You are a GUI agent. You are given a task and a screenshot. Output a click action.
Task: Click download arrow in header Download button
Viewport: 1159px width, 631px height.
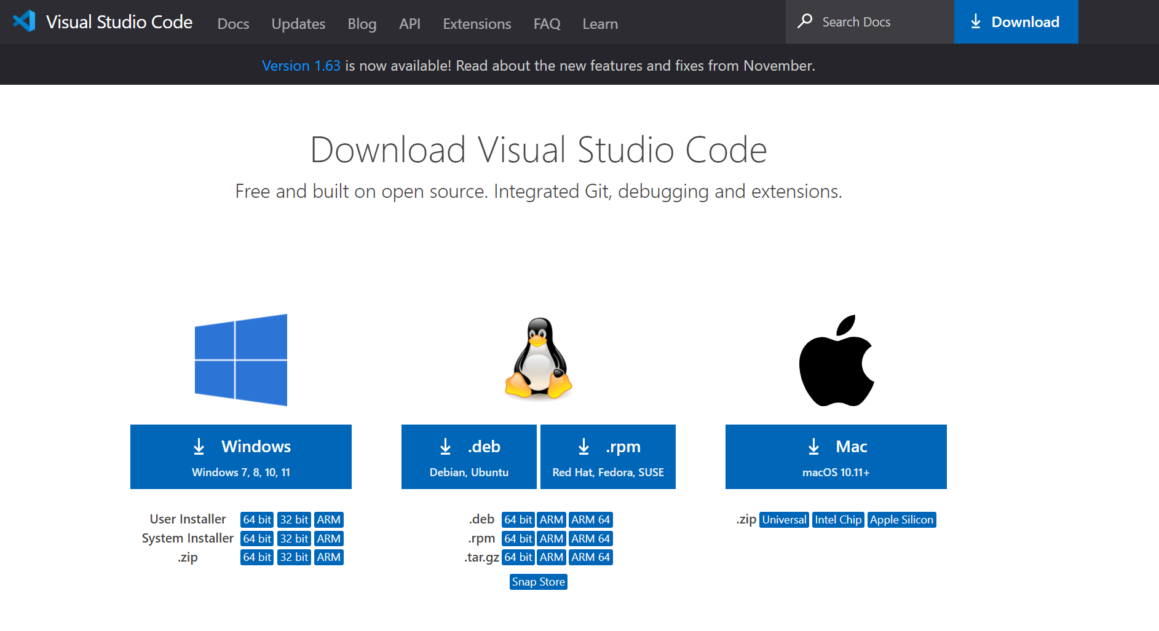976,22
